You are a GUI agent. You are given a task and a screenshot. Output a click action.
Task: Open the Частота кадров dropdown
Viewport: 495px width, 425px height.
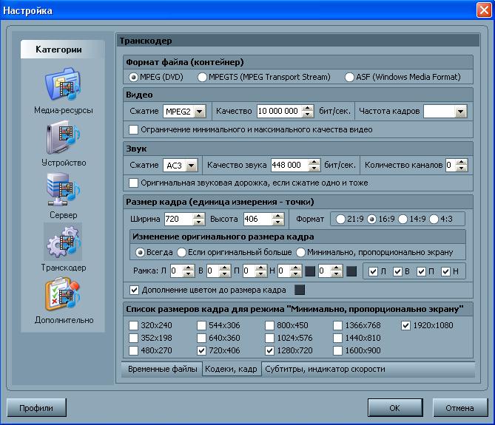460,112
